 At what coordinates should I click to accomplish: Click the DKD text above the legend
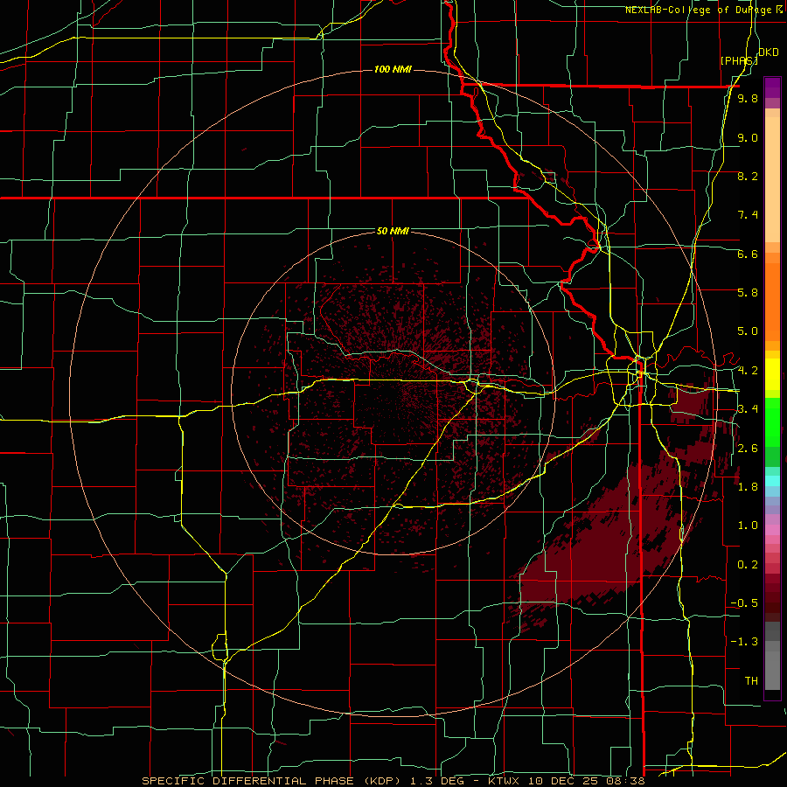(768, 52)
